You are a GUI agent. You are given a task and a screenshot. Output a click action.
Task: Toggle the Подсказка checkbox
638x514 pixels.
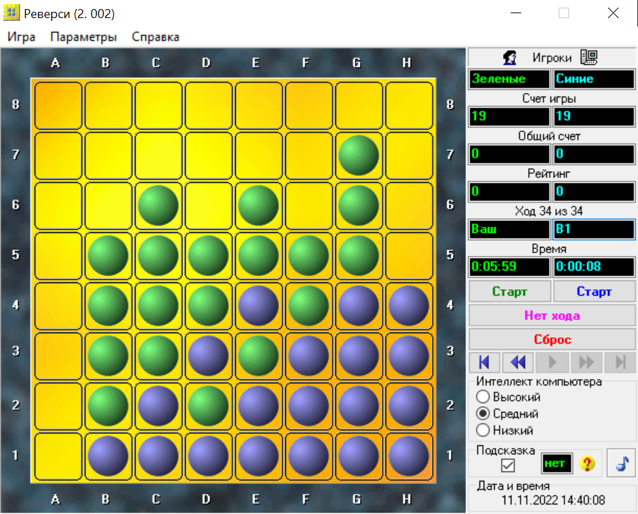pos(508,465)
